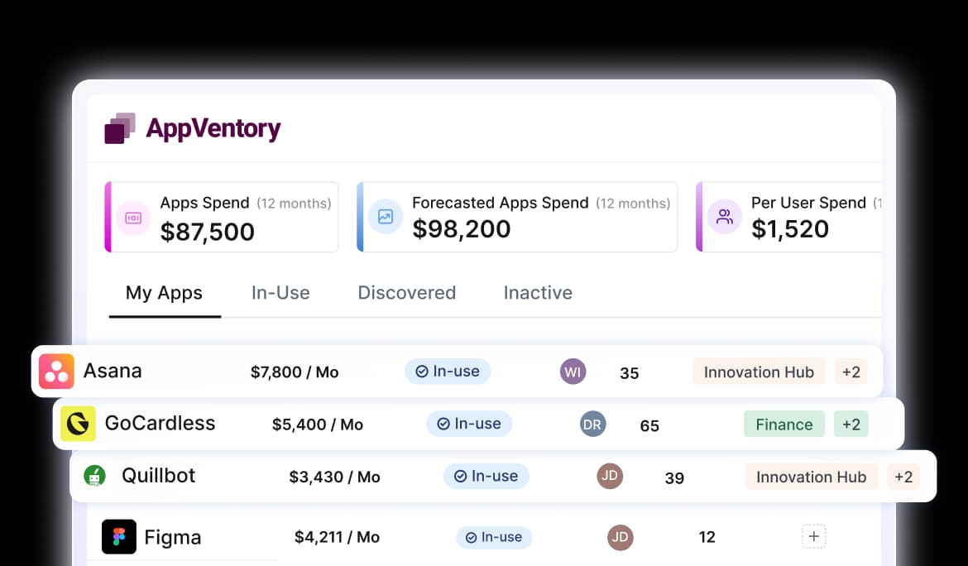
Task: Select the Innovation Hub tag on Quillbot row
Action: [811, 477]
